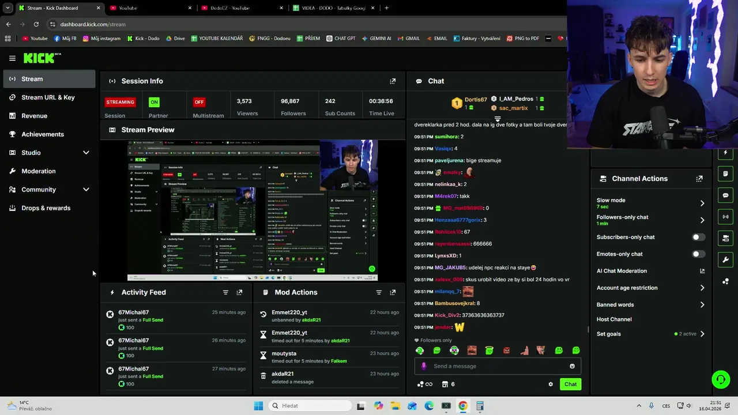The height and width of the screenshot is (415, 738).
Task: Click the document widget icon in right sidebar
Action: 725,173
